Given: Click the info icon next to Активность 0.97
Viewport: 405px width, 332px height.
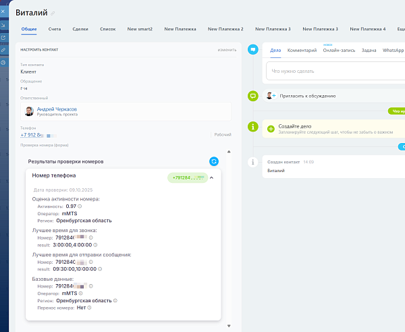Looking at the screenshot, I should (80, 206).
